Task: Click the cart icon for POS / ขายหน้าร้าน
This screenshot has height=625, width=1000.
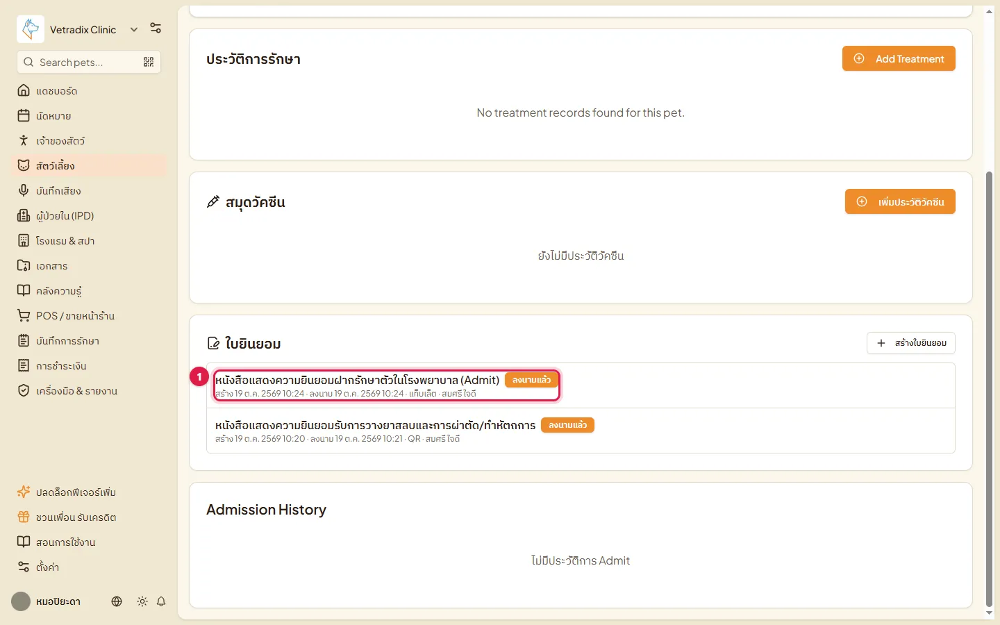Action: tap(24, 316)
